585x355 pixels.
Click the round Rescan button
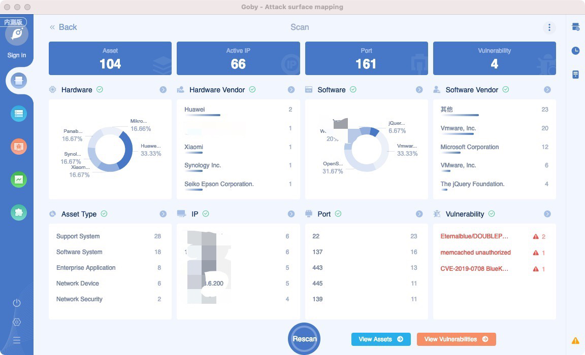tap(304, 339)
